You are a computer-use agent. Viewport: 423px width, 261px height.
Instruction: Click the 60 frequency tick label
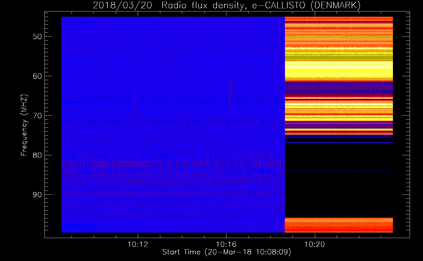click(37, 76)
